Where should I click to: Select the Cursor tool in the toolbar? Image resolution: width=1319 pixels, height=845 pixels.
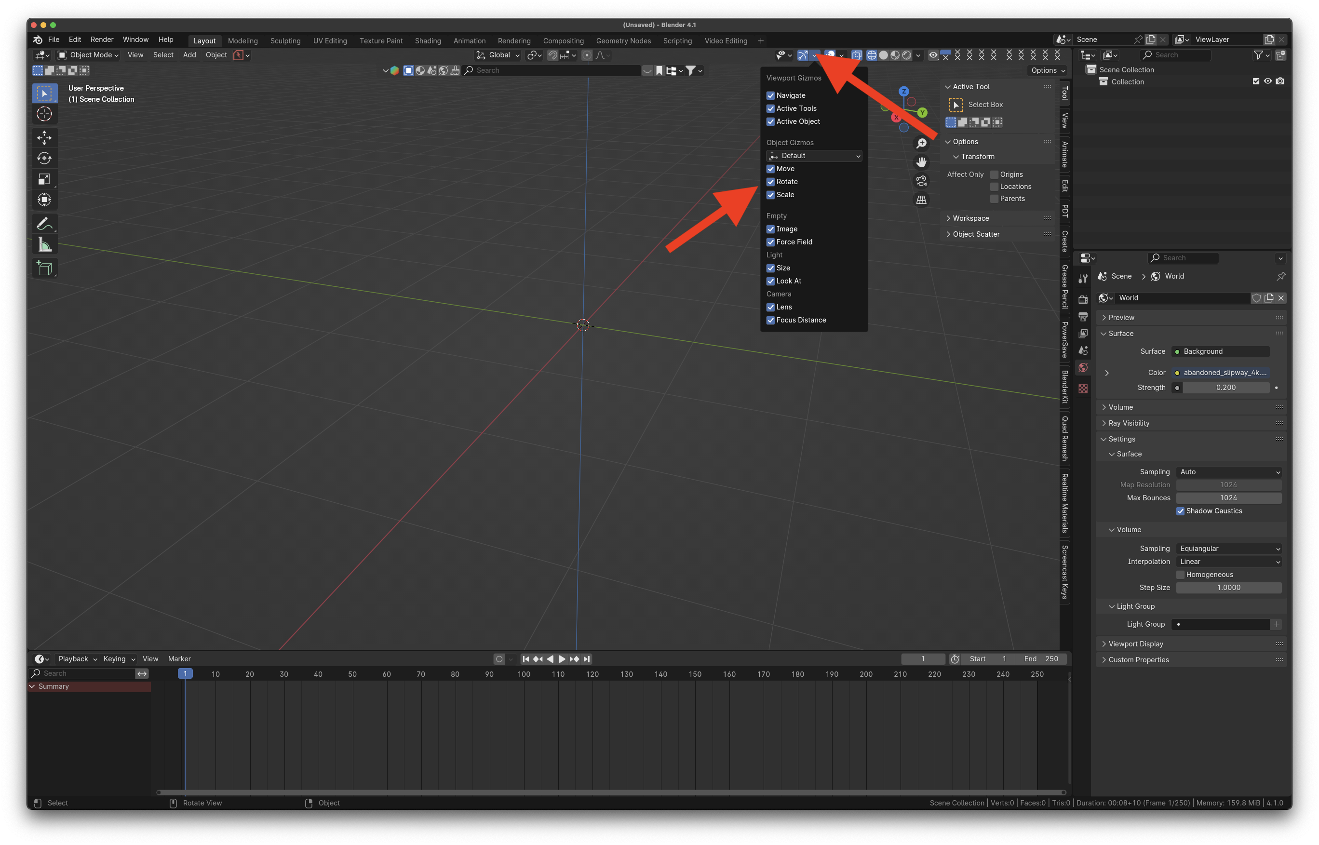point(44,114)
